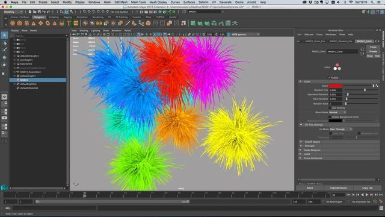385x217 pixels.
Task: Expand the Falloff Object section
Action: 301,142
